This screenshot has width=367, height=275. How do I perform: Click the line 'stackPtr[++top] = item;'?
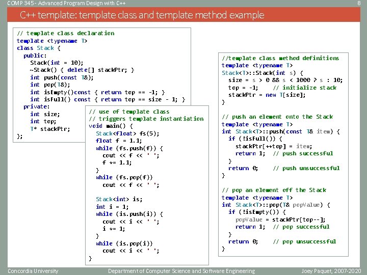[x=274, y=146]
